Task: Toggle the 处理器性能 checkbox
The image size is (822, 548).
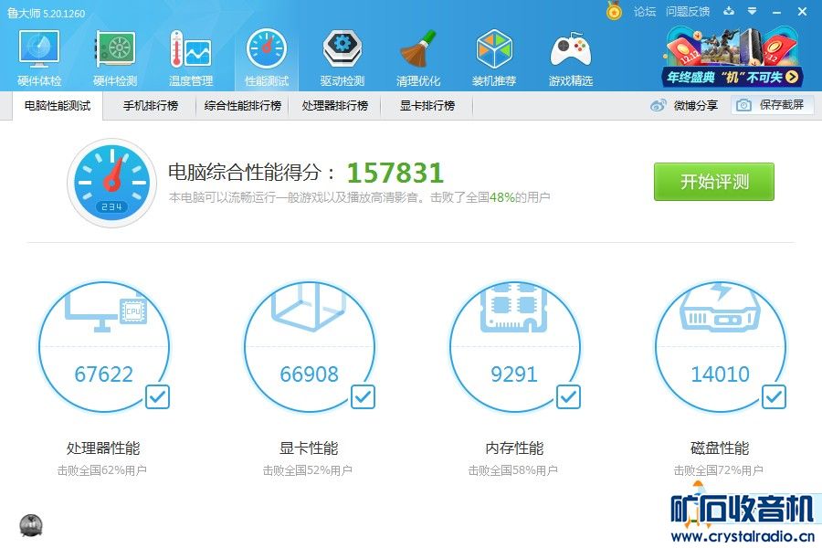Action: (x=157, y=396)
